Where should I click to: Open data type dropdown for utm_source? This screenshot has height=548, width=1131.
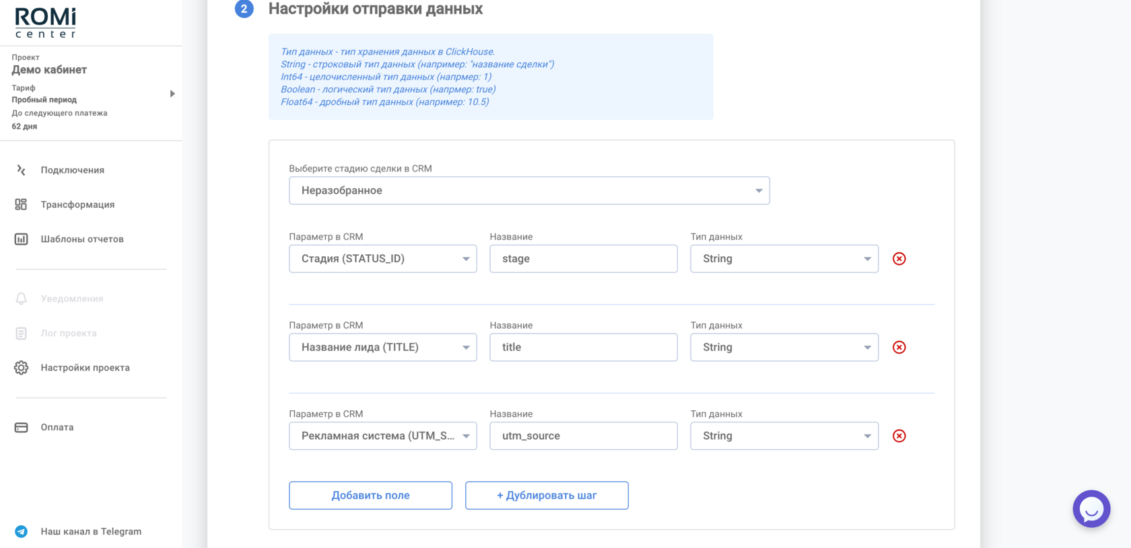point(784,436)
